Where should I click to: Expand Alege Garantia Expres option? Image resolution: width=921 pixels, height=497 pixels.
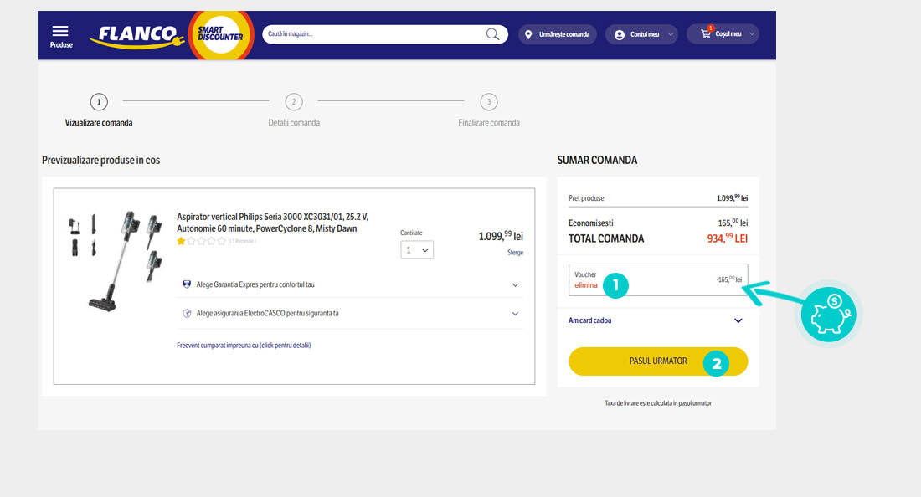click(x=350, y=284)
